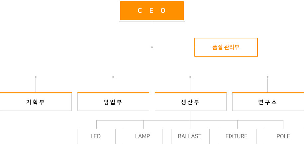Select the FIXTURE product box

[237, 136]
